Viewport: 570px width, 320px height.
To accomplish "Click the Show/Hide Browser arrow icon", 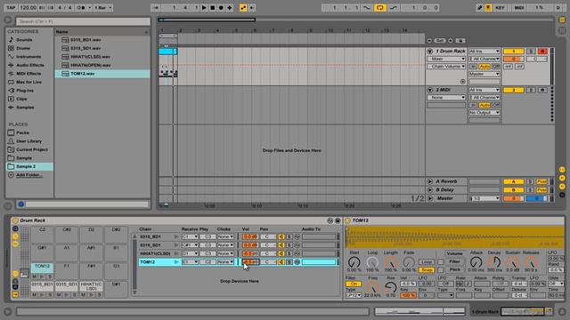I will 8,20.
